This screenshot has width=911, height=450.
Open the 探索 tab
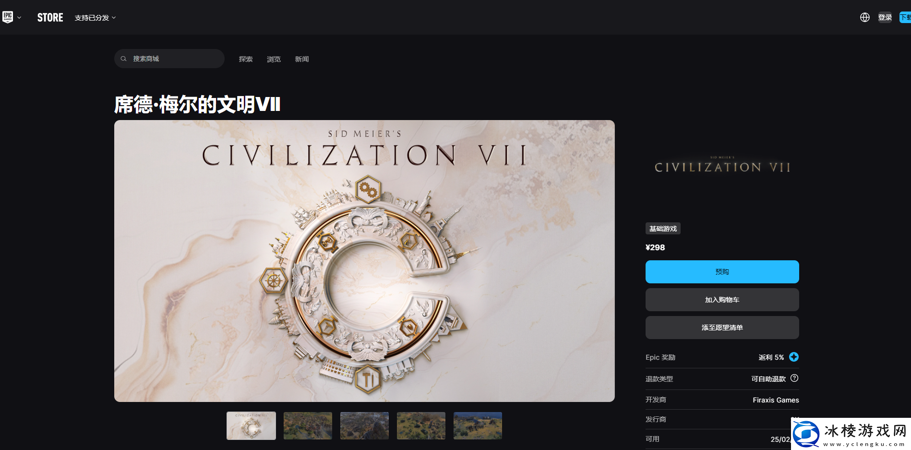(x=246, y=59)
